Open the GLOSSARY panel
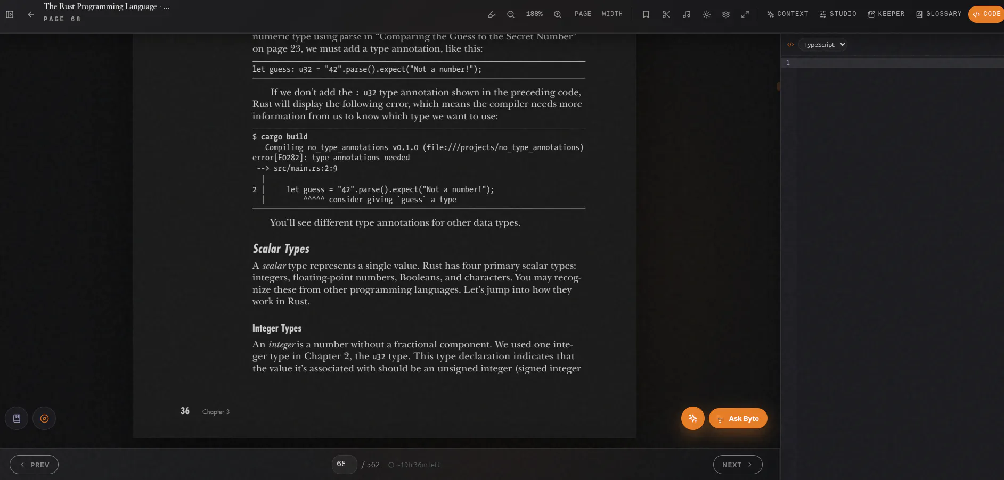Viewport: 1004px width, 480px height. (x=938, y=14)
